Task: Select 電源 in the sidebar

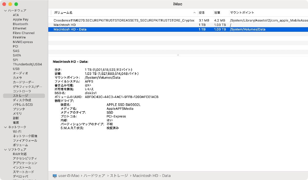Action: coord(16,123)
